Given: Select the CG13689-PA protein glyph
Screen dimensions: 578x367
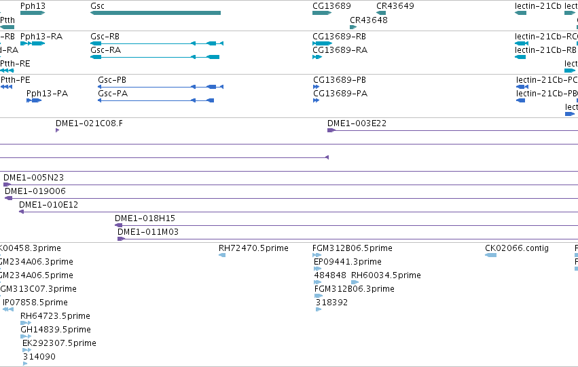Looking at the screenshot, I should coord(316,100).
